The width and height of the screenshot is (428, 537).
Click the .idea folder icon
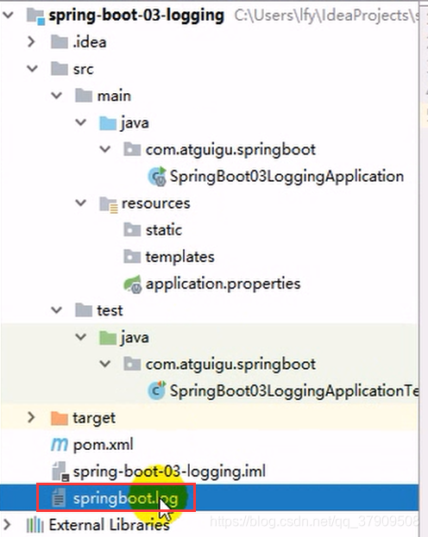60,42
